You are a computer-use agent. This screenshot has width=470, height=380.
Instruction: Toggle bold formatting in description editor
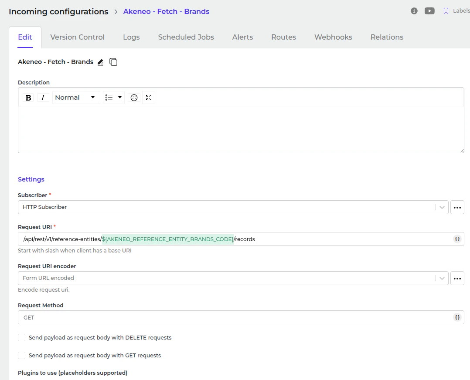tap(28, 98)
